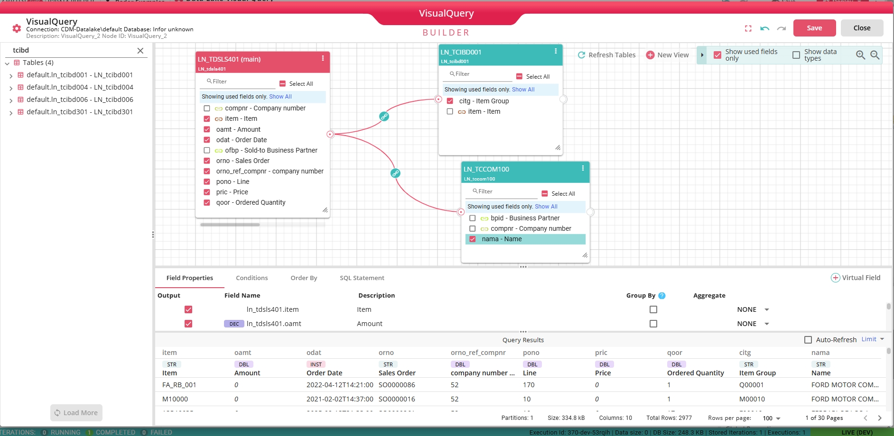Click the join link icon between LN_TDSLS401 and LN_TCIBD001
The width and height of the screenshot is (894, 436).
coord(384,116)
